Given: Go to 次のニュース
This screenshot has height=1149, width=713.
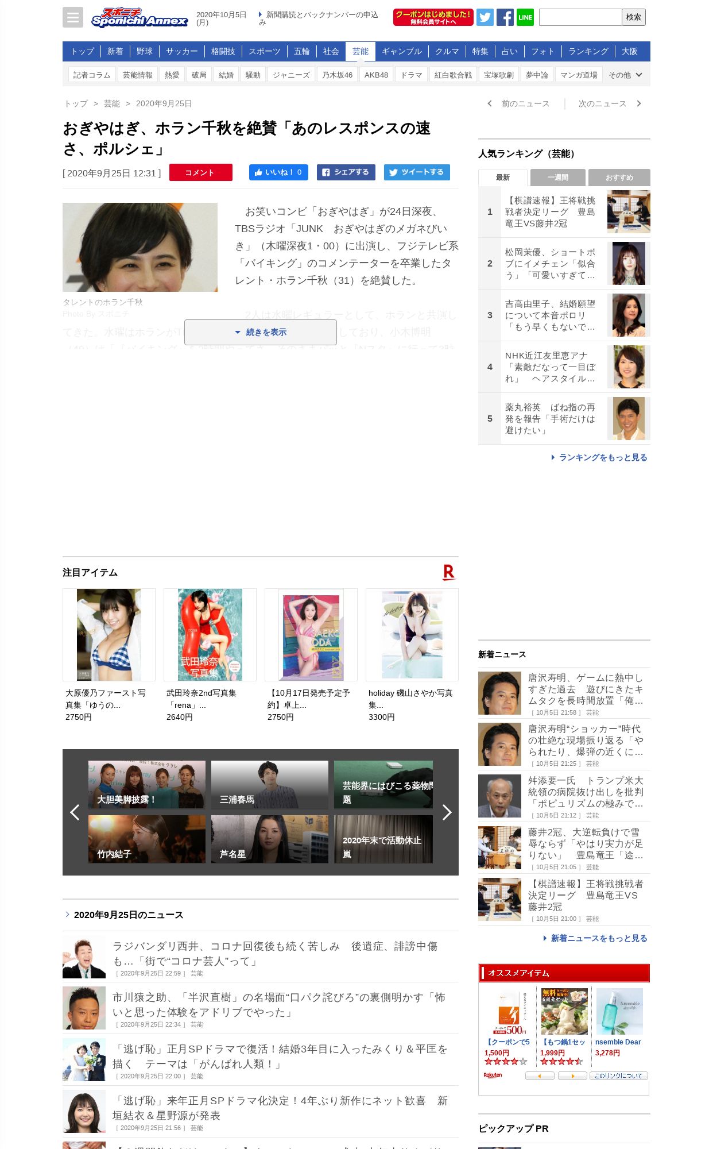Looking at the screenshot, I should pos(610,103).
